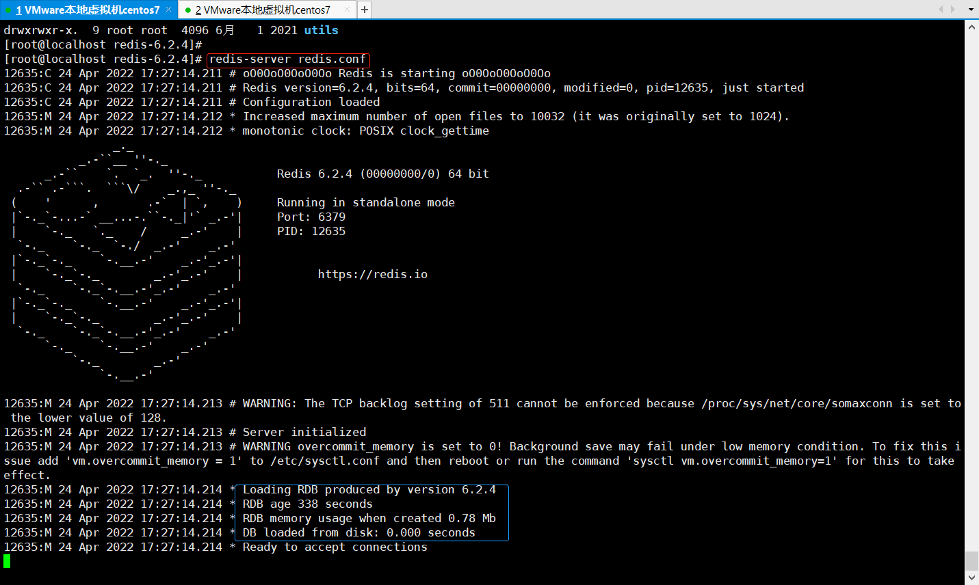Click the "PID: 12635" line

311,231
